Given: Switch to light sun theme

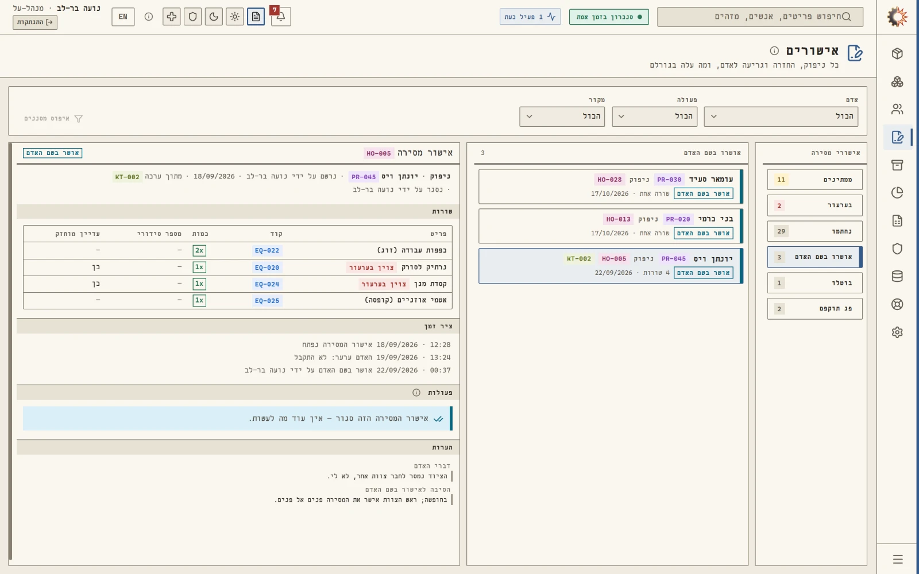Looking at the screenshot, I should 234,17.
